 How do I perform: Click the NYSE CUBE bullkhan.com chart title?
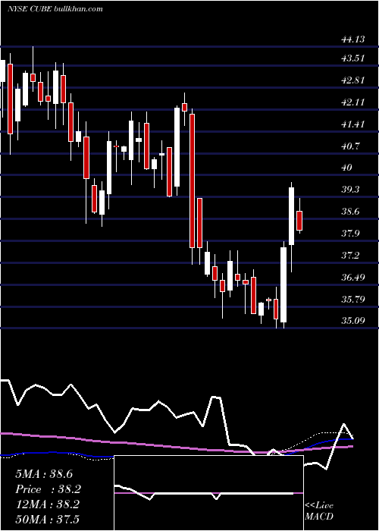coord(55,9)
